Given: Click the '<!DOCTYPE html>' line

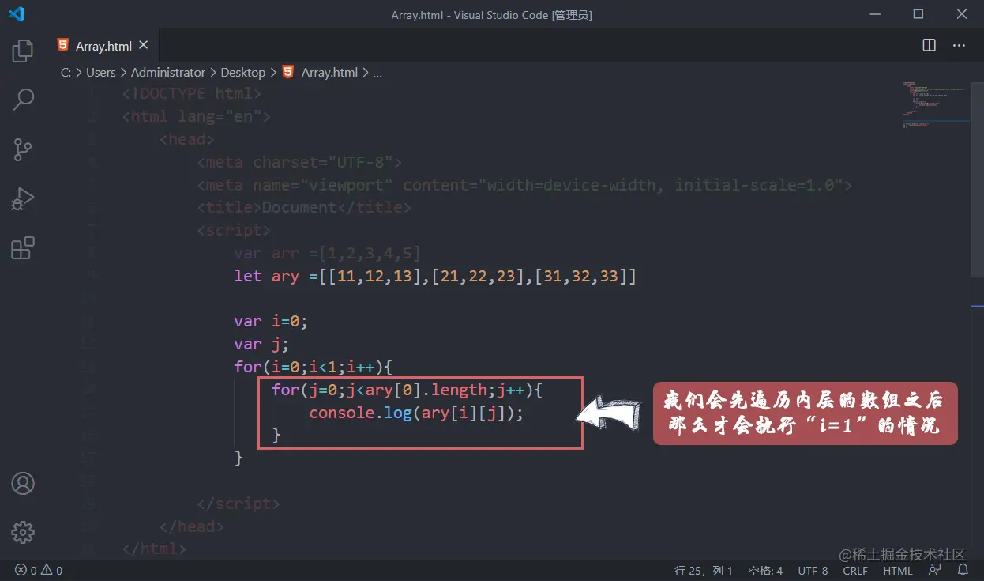Looking at the screenshot, I should click(192, 93).
